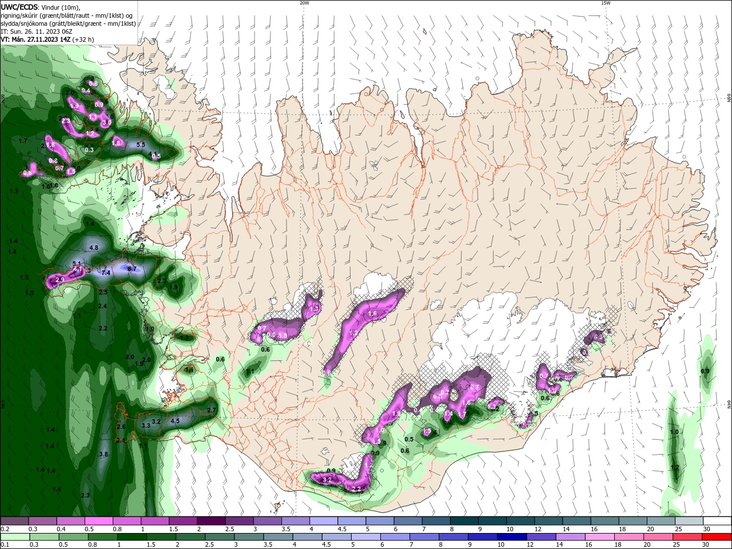
Task: Click the UWC/ECDS title text
Action: tap(19, 7)
